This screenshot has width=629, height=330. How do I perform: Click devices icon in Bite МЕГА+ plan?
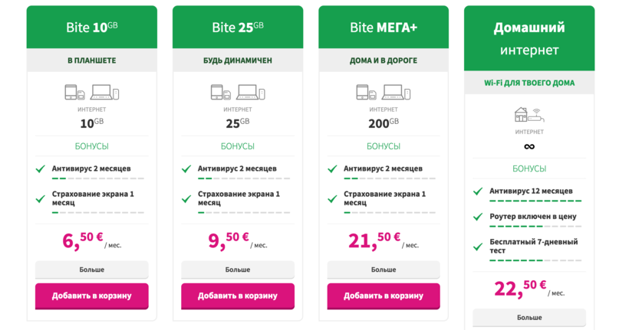[x=384, y=93]
